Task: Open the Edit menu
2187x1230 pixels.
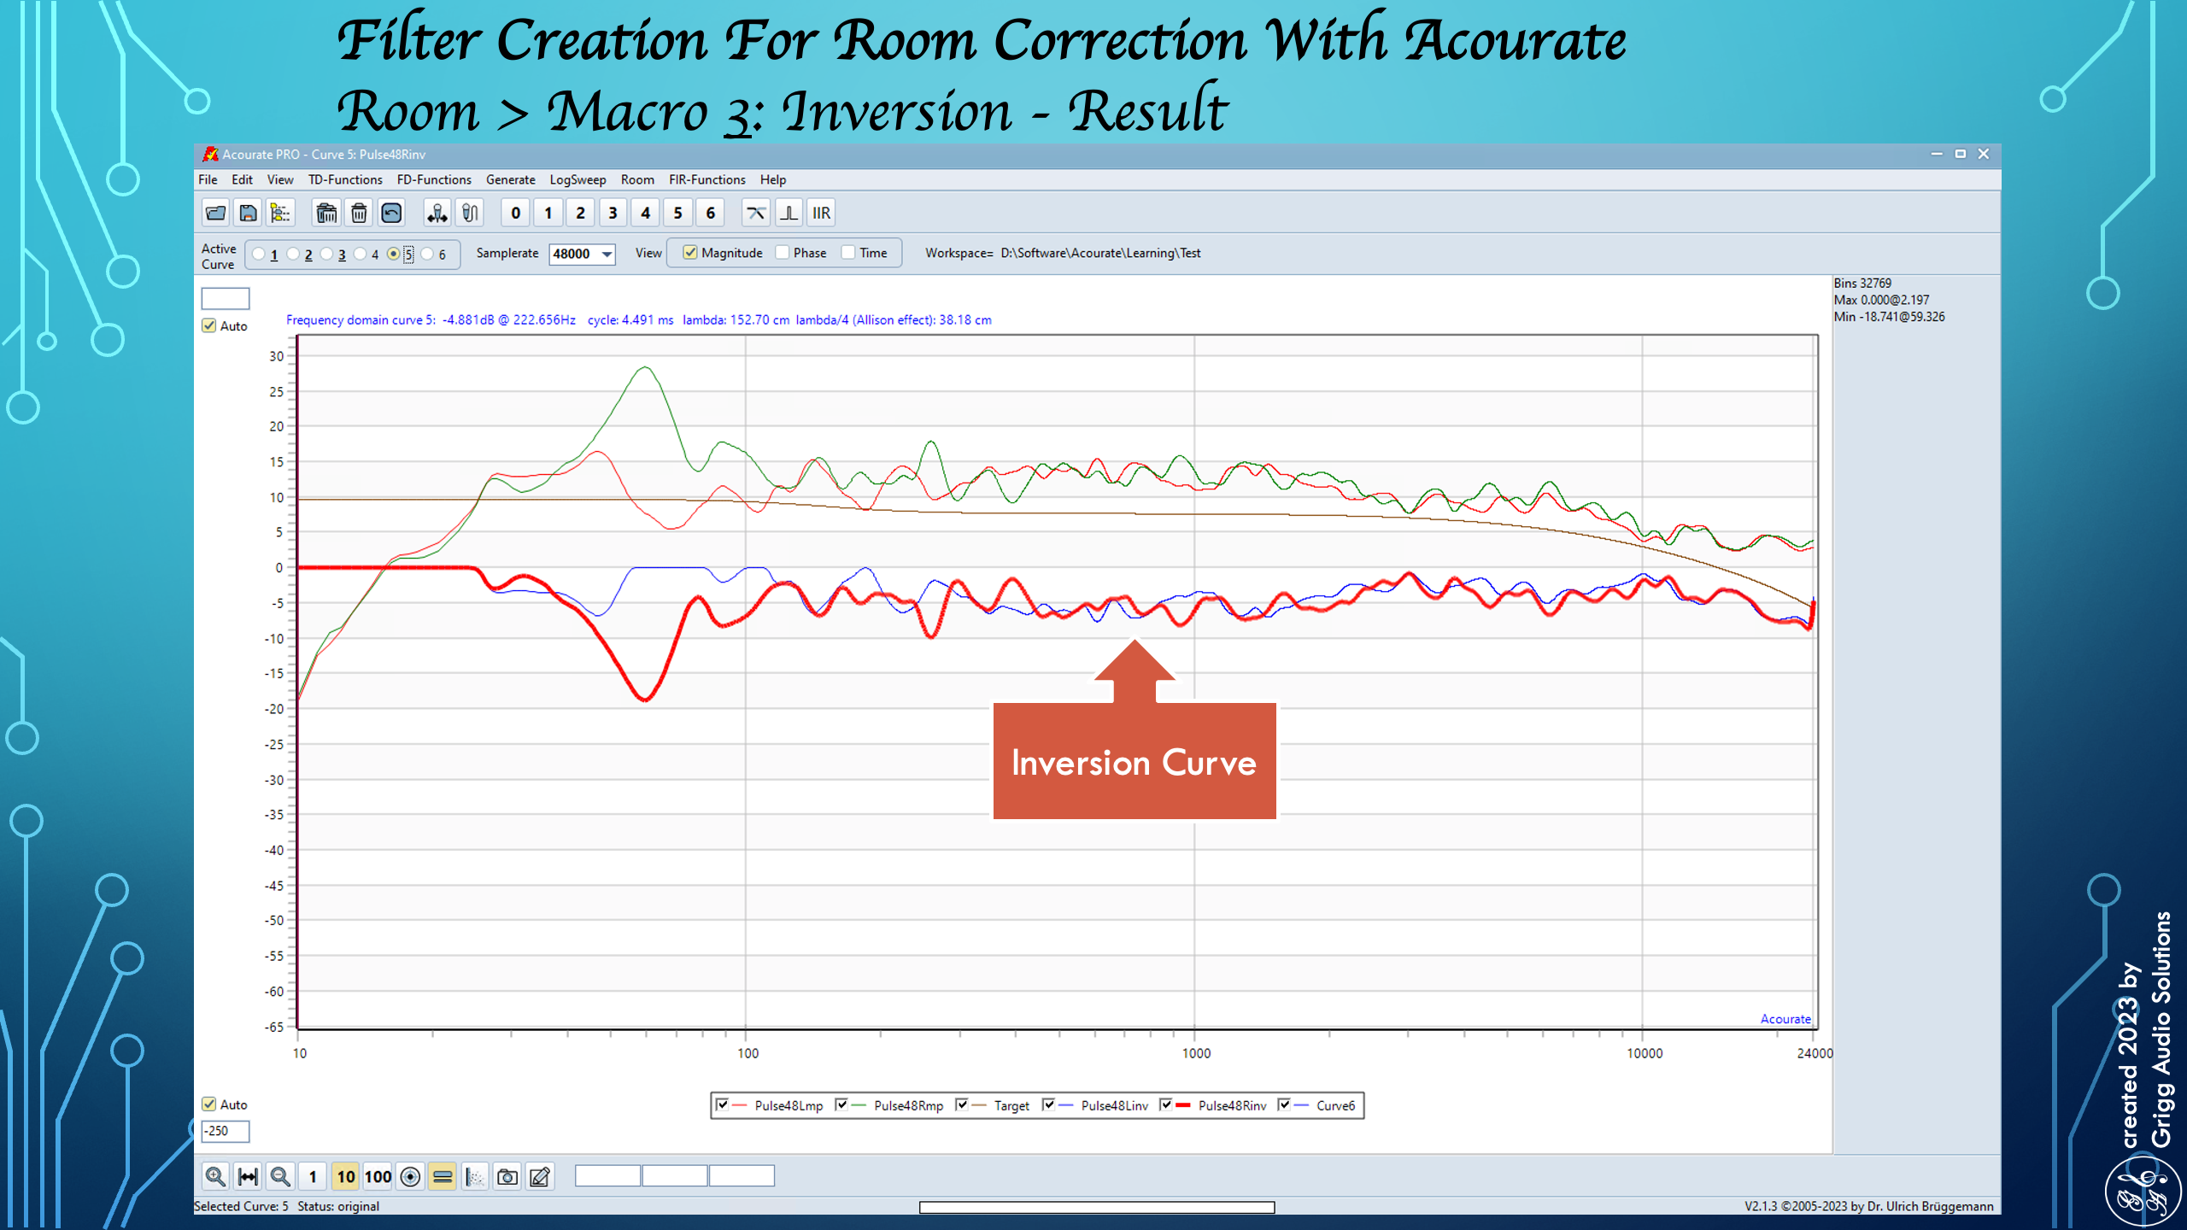Action: [242, 179]
